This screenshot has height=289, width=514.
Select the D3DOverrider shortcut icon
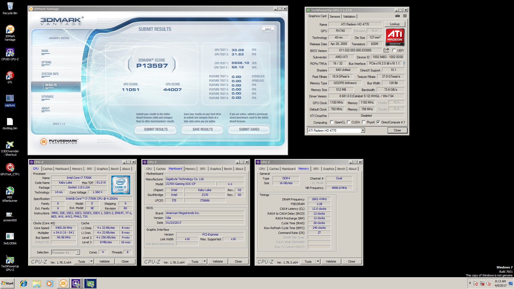(x=10, y=149)
